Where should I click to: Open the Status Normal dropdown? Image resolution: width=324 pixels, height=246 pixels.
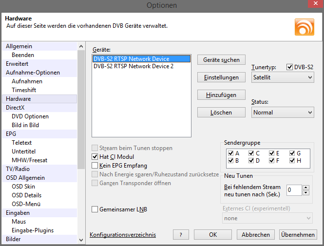[x=283, y=113]
